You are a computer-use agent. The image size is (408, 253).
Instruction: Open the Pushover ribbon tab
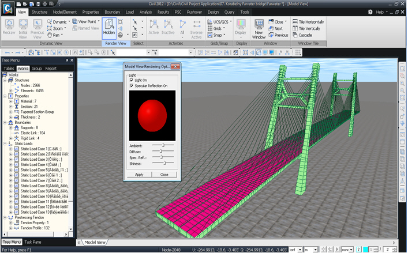tap(193, 12)
